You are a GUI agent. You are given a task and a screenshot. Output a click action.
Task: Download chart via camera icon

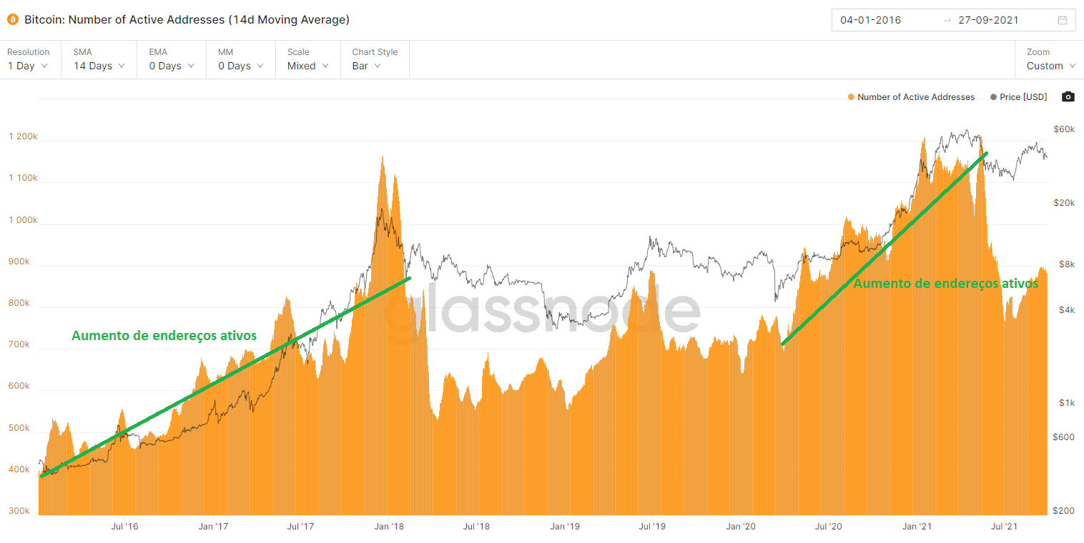coord(1068,96)
